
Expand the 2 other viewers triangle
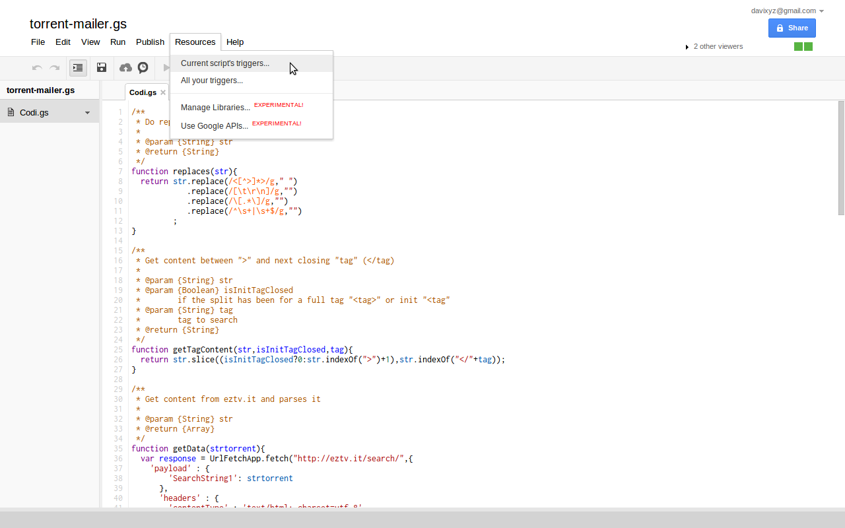[x=687, y=47]
